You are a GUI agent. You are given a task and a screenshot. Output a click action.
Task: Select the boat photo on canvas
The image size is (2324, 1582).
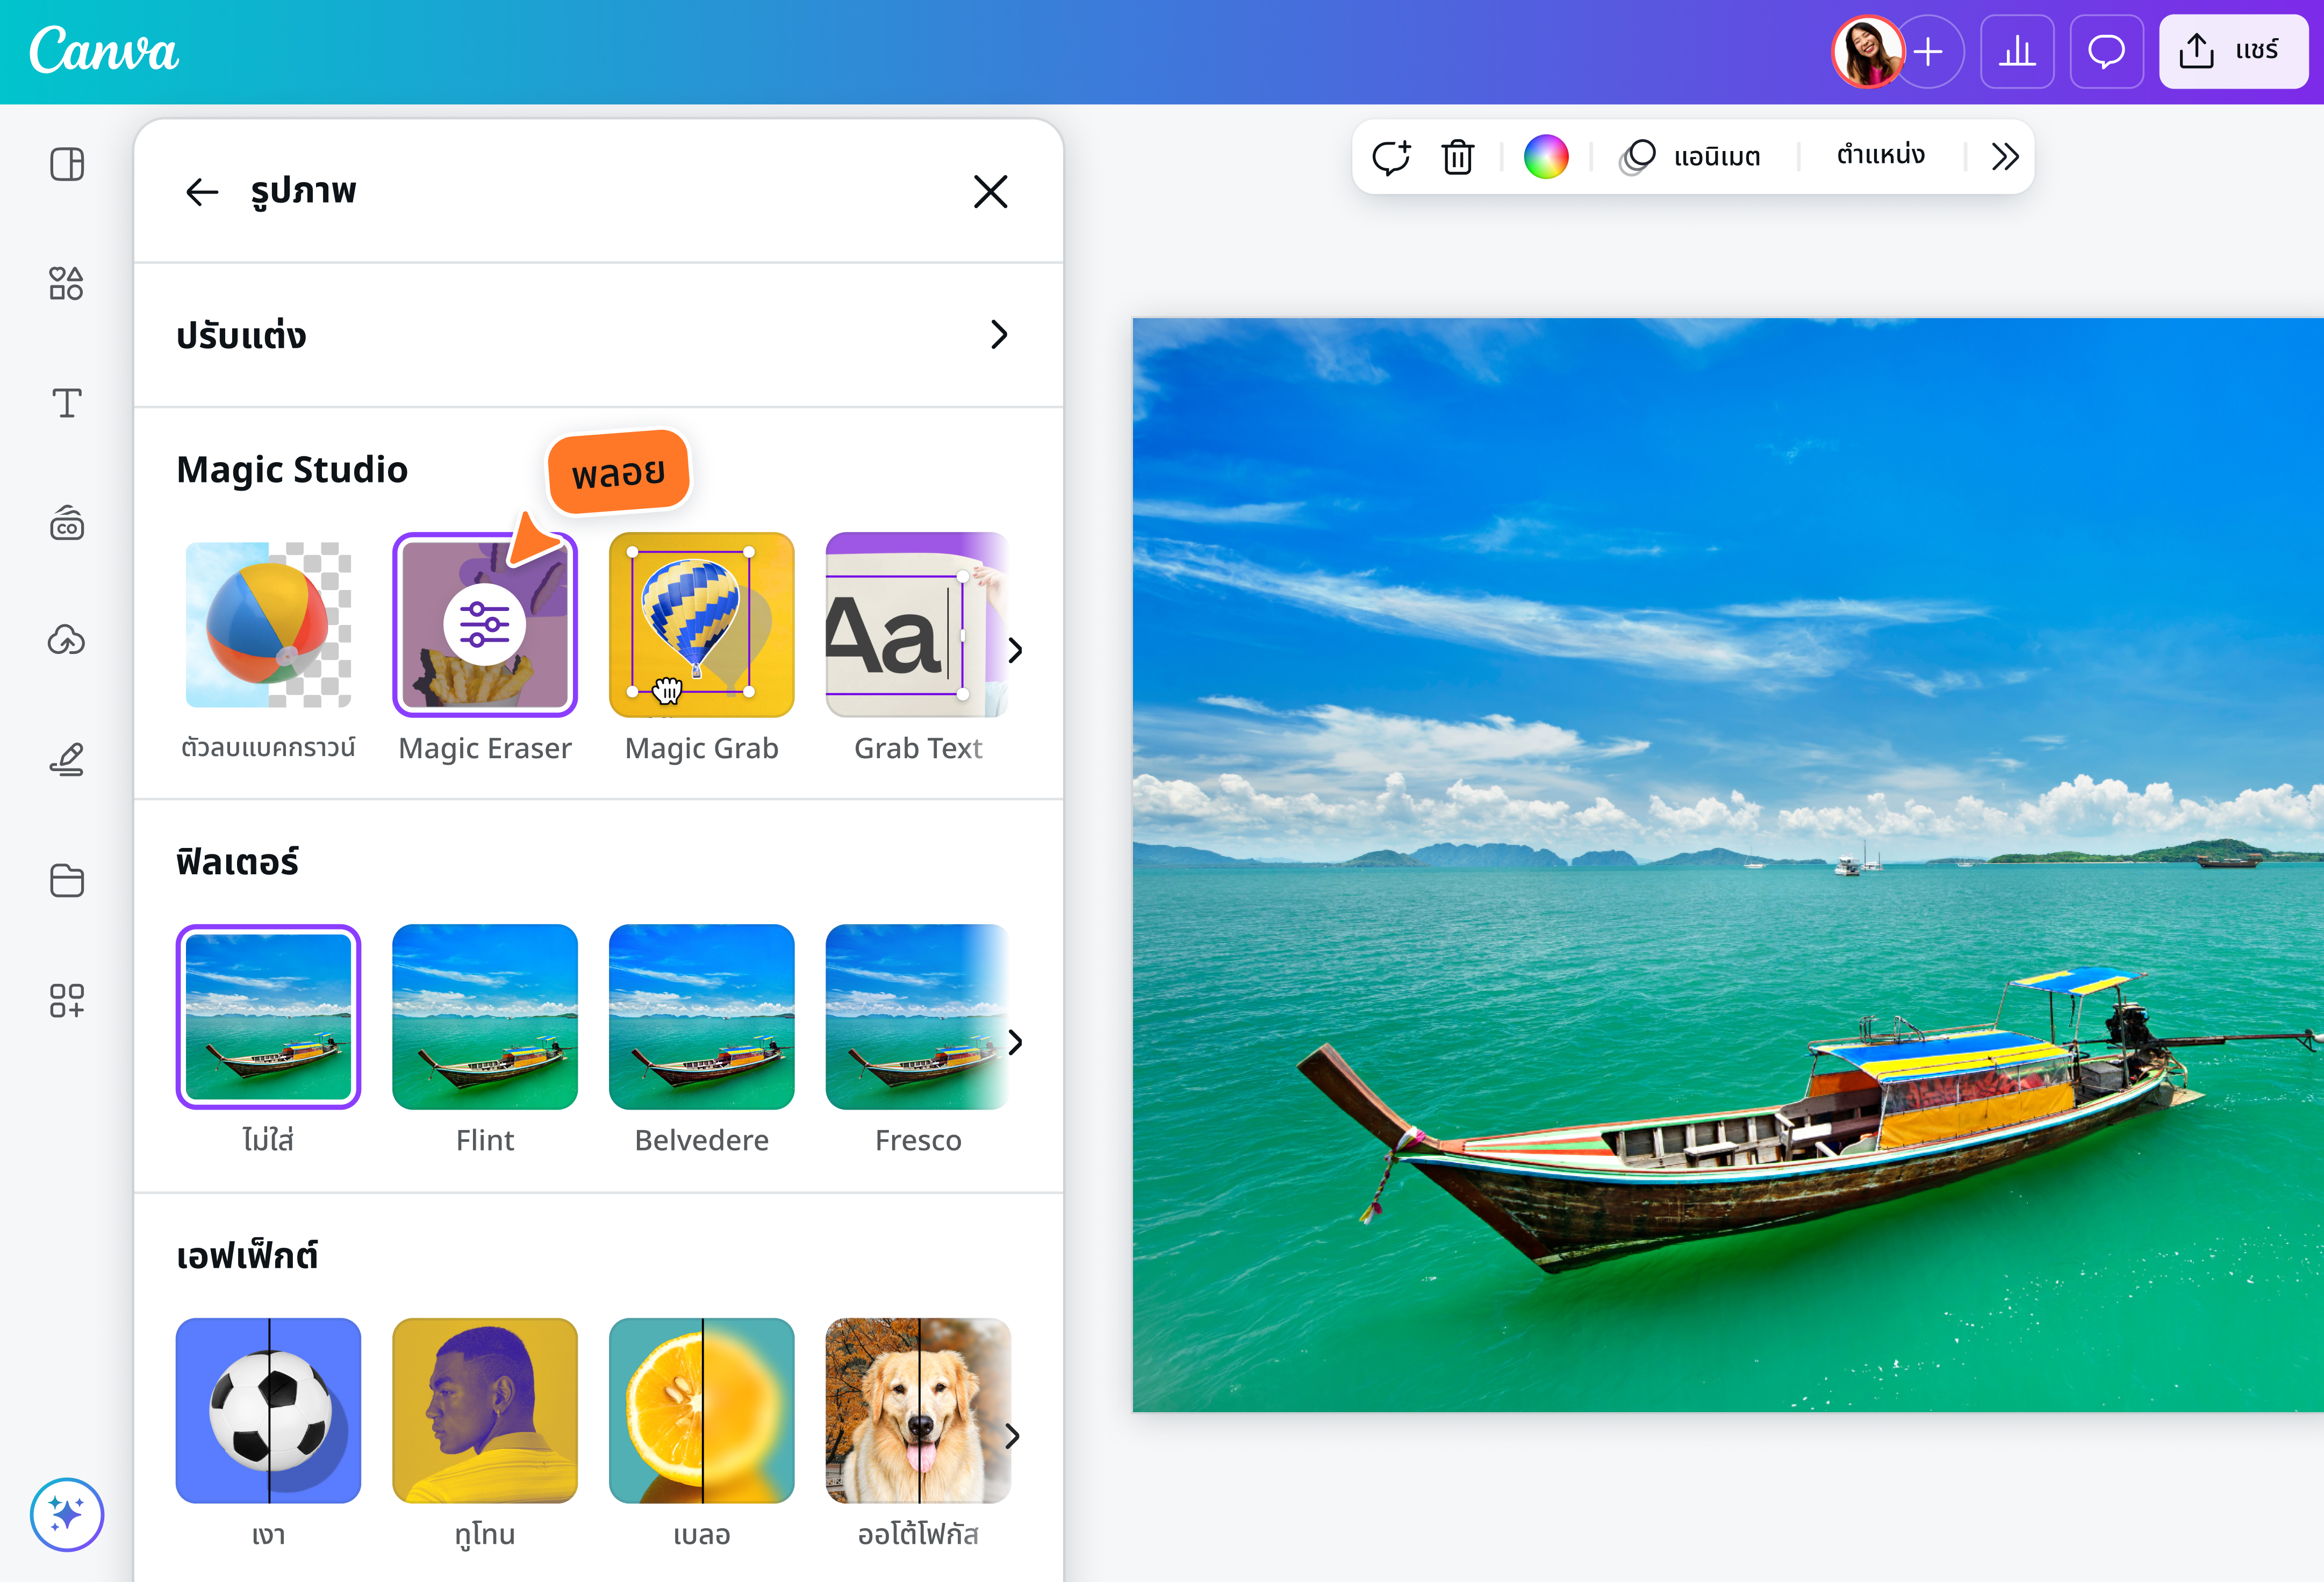(x=1728, y=865)
